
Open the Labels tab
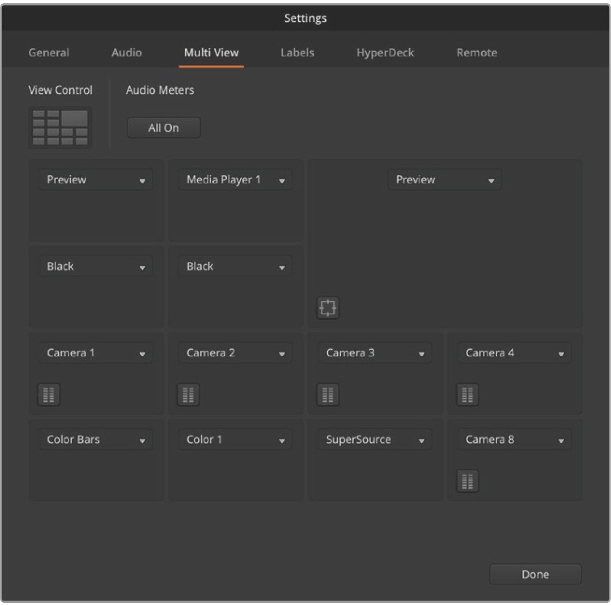pyautogui.click(x=297, y=53)
